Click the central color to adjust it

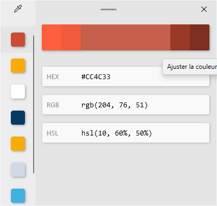pyautogui.click(x=125, y=37)
